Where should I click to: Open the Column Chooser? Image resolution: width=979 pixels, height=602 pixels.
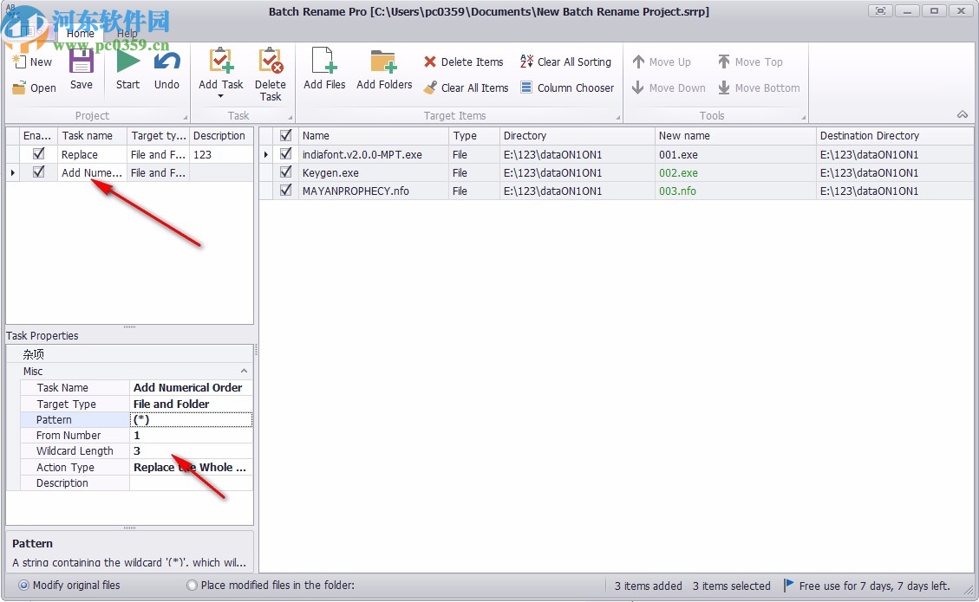pos(568,88)
